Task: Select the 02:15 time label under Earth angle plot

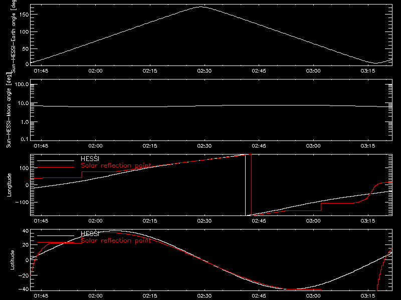Action: [150, 71]
